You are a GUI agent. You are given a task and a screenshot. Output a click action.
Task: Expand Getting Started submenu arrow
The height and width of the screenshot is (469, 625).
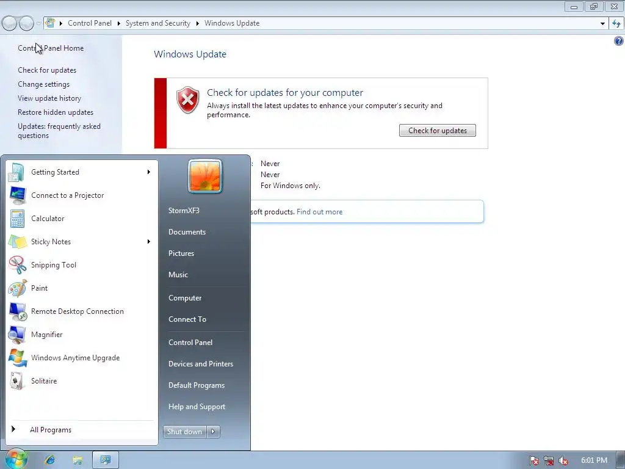149,172
